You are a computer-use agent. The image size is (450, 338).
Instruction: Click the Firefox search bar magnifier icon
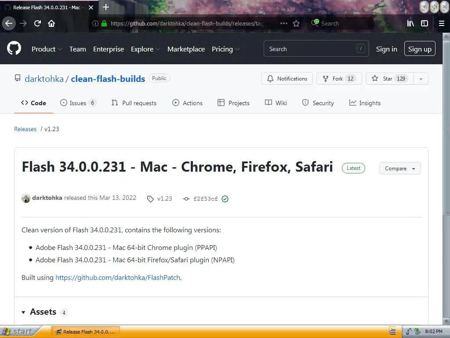[315, 23]
